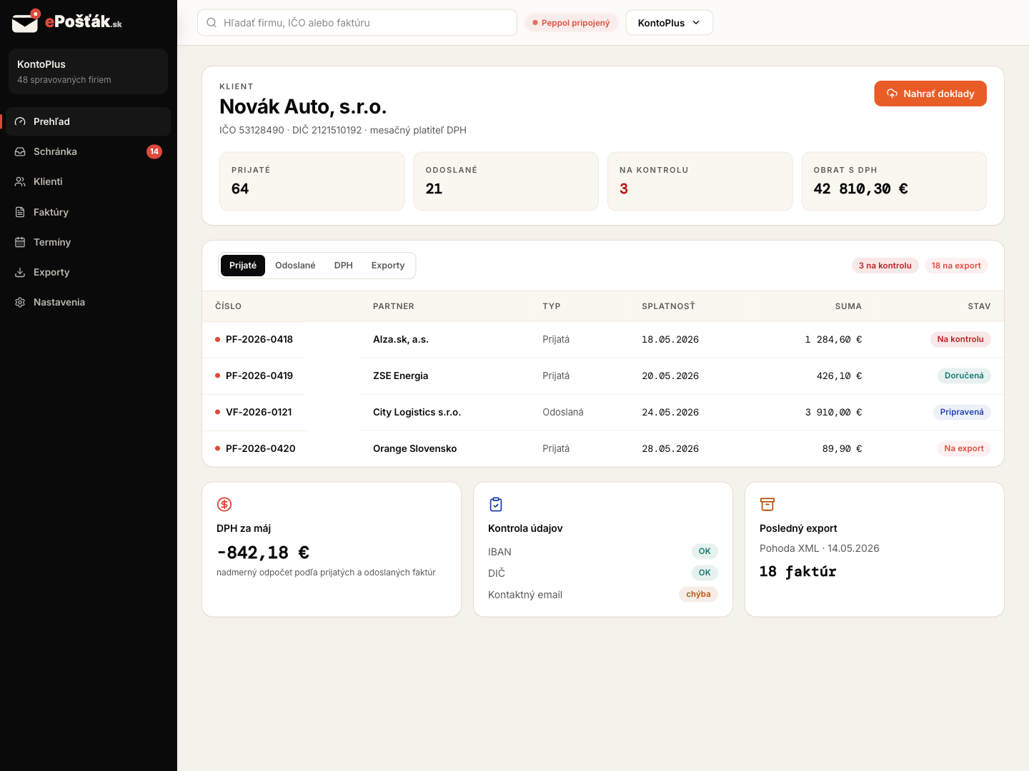This screenshot has width=1029, height=771.
Task: Click the Novák Auto, s.r.o. client heading
Action: (x=303, y=106)
